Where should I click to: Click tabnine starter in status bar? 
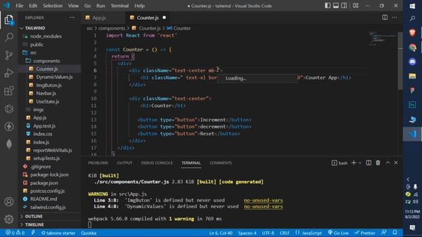(x=58, y=233)
